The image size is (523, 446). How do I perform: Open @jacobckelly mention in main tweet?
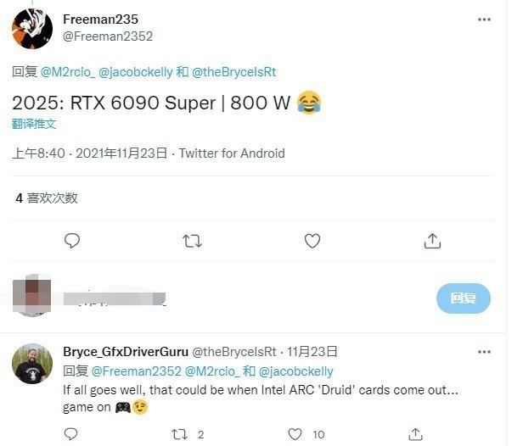pos(136,72)
